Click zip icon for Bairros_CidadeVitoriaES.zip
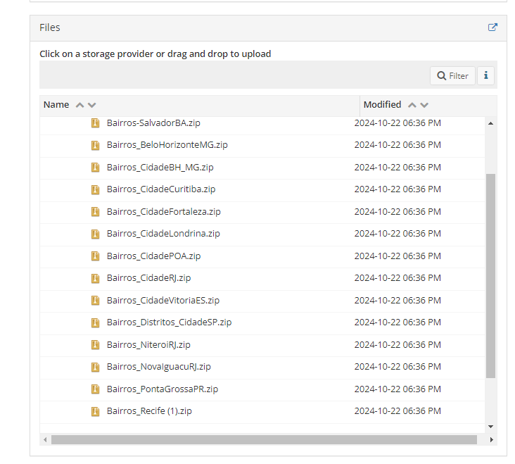Image resolution: width=515 pixels, height=464 pixels. point(95,301)
